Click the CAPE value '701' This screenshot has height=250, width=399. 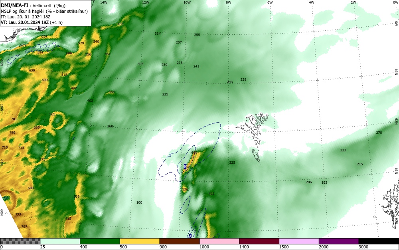(x=14, y=119)
